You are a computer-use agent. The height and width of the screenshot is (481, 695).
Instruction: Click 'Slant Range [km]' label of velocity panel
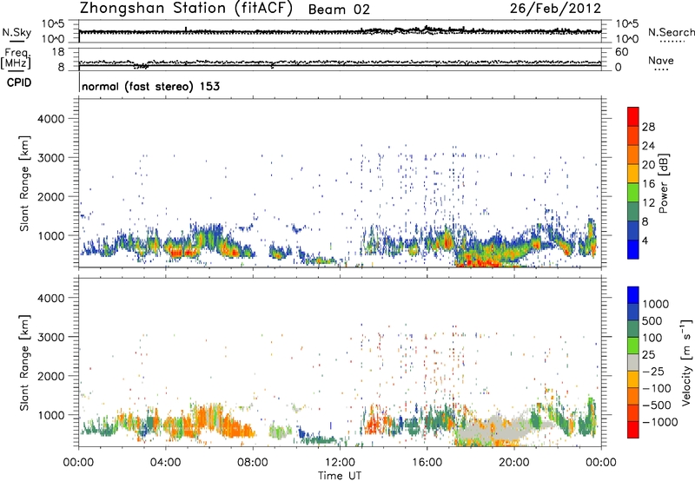(24, 363)
